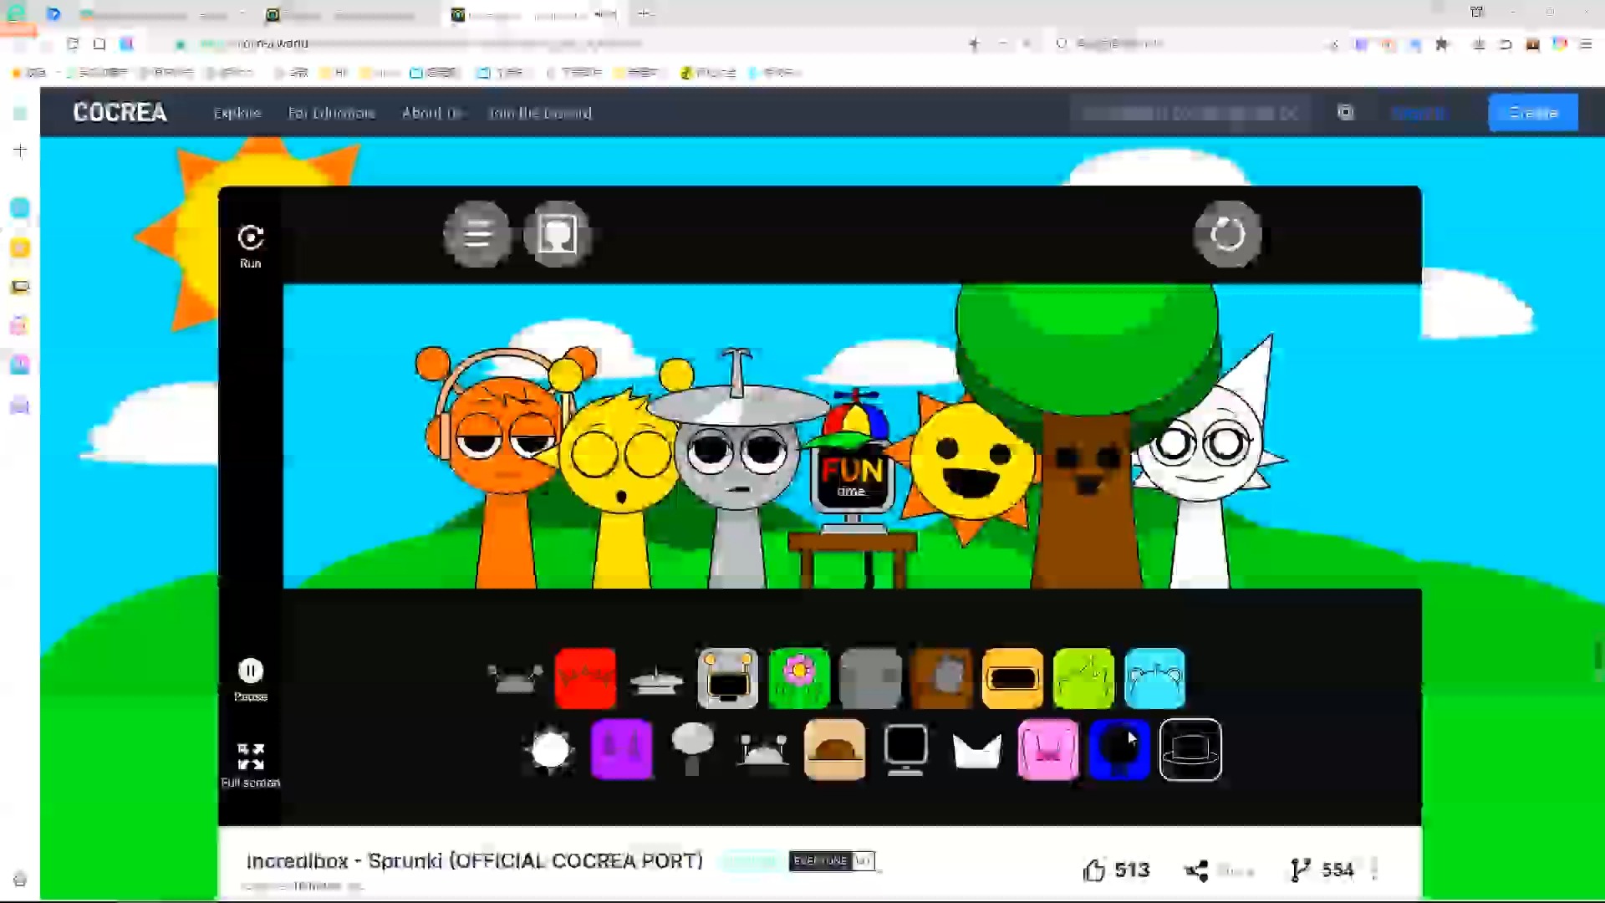
Task: Select the black top hat icon
Action: (1190, 749)
